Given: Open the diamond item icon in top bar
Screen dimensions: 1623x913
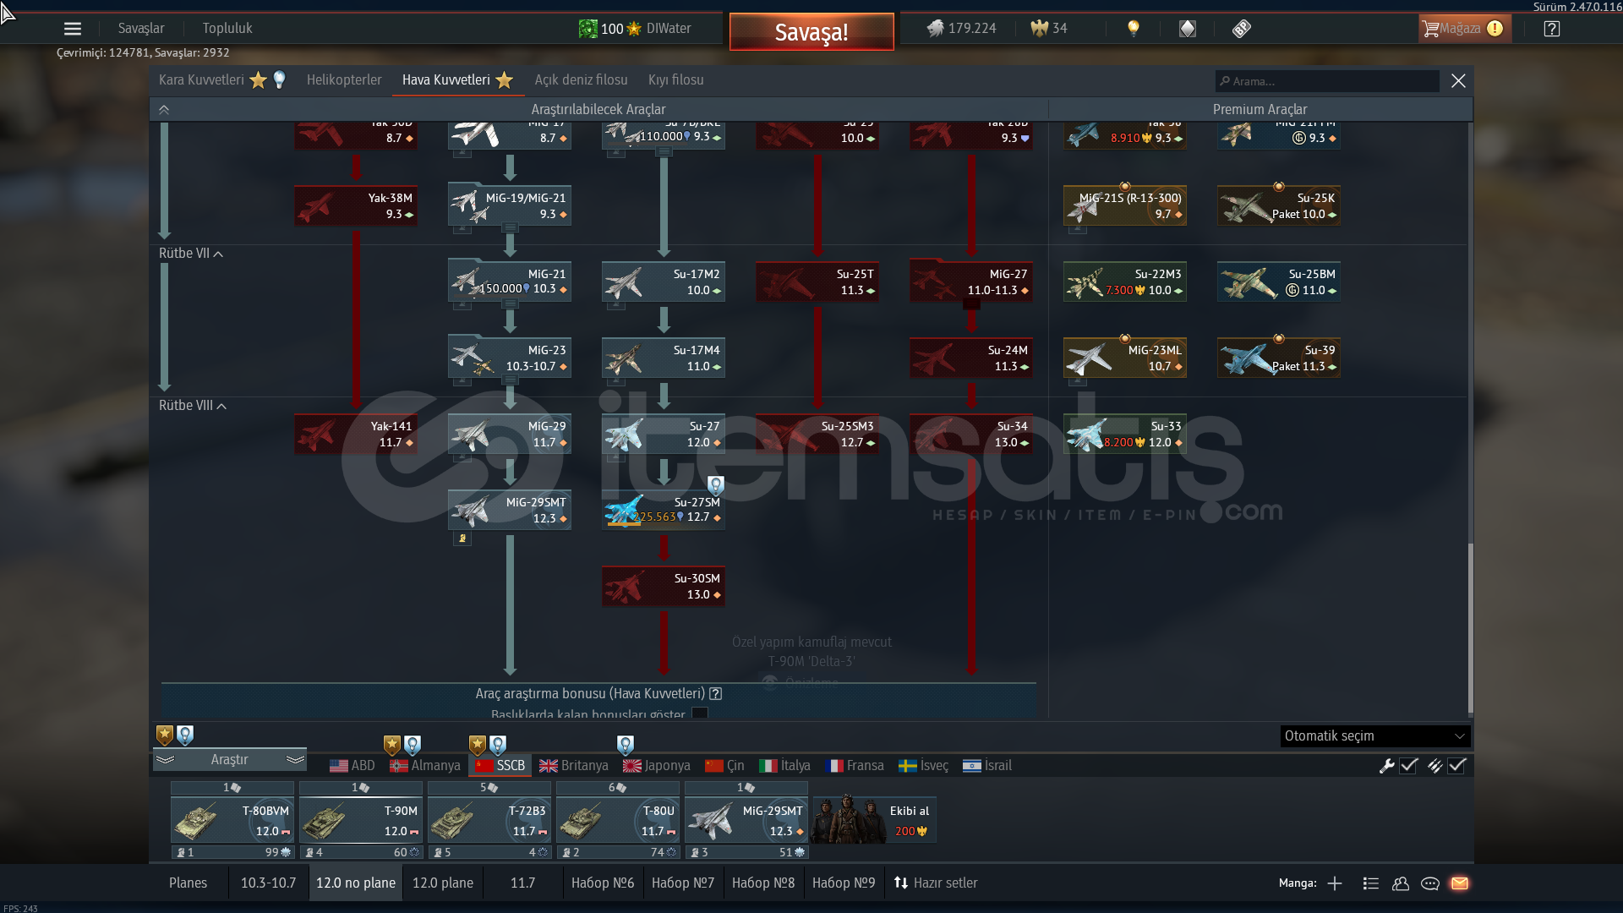Looking at the screenshot, I should coord(1188,29).
